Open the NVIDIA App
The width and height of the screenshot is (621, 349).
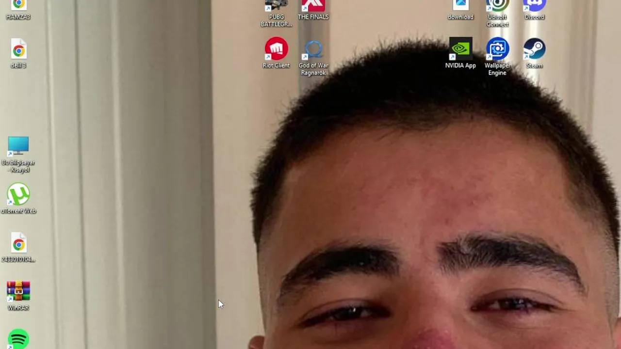click(460, 49)
